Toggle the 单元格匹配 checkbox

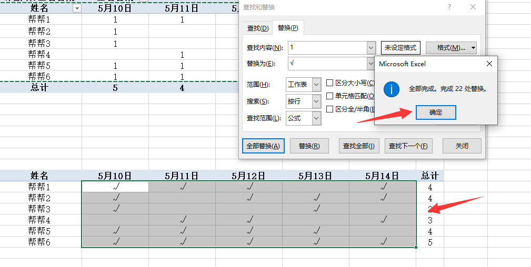(x=329, y=96)
